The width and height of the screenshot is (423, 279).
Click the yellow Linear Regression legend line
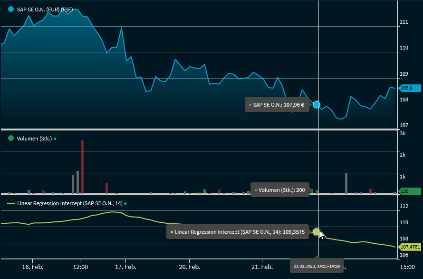tap(11, 203)
